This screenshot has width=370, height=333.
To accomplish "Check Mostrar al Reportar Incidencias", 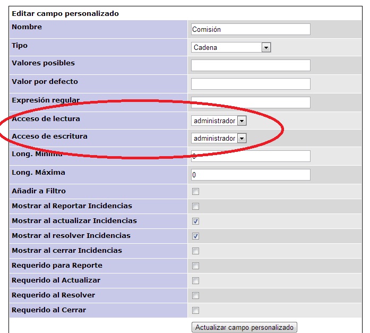I will (x=195, y=206).
